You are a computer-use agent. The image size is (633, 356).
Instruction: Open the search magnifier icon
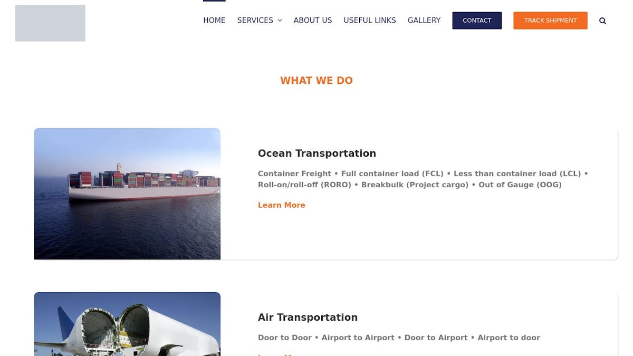click(602, 21)
